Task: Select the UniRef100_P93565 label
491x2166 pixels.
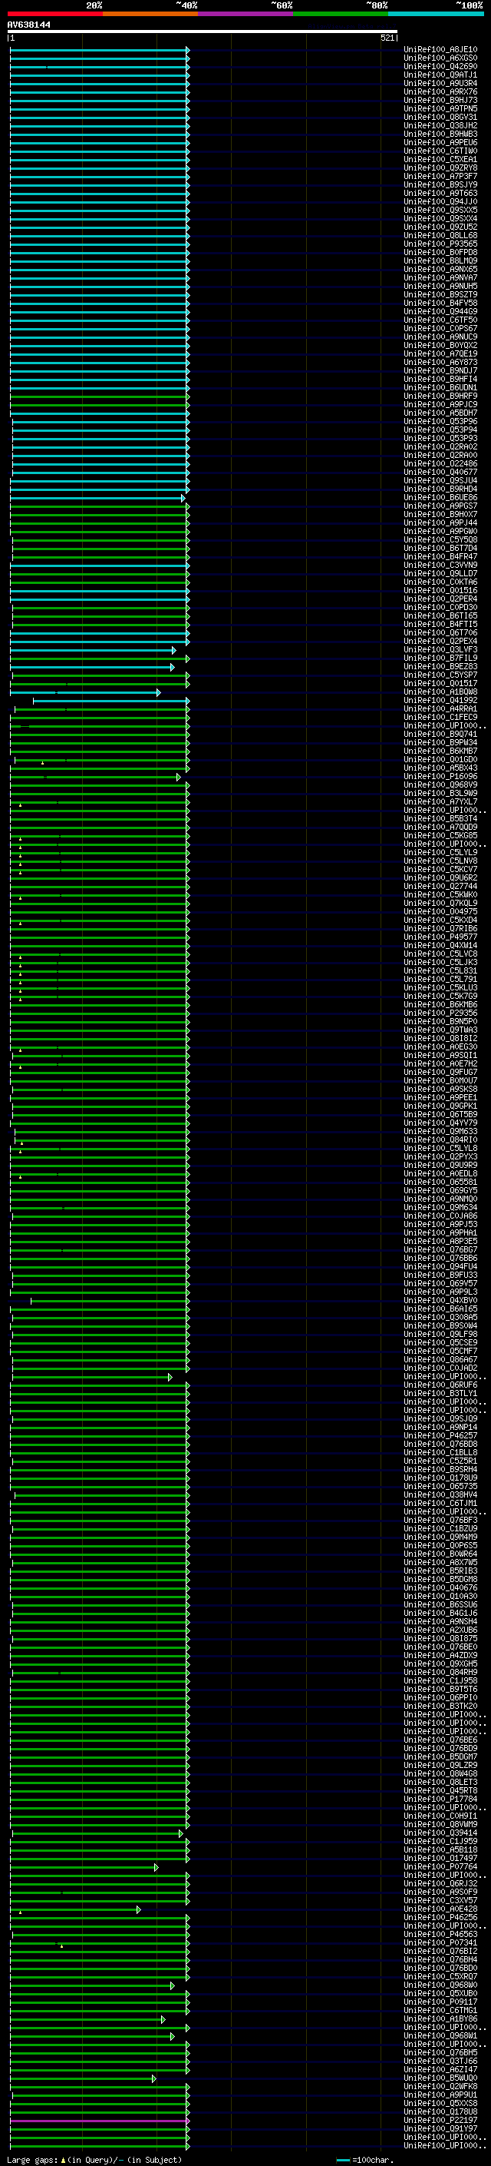Action: [440, 244]
